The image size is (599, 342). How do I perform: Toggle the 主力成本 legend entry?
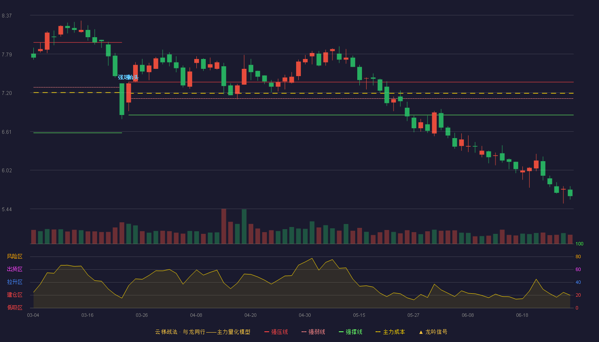[390, 332]
